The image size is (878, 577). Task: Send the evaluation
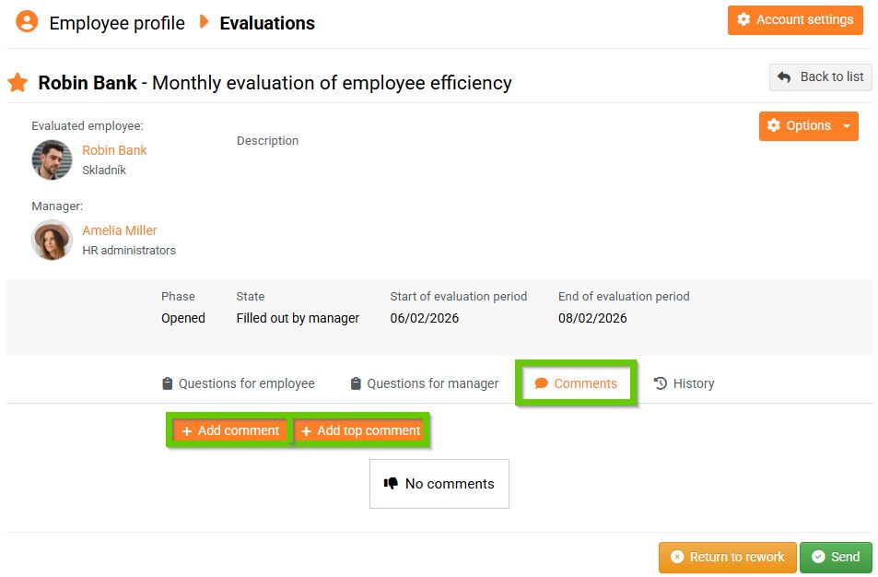pos(836,557)
